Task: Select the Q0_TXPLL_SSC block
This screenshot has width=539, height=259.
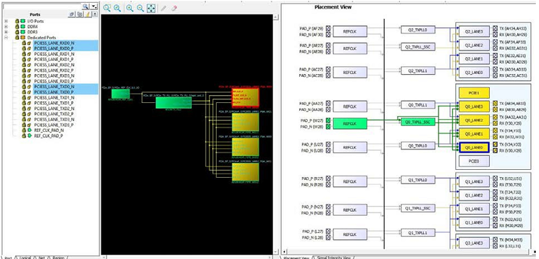Action: 418,122
